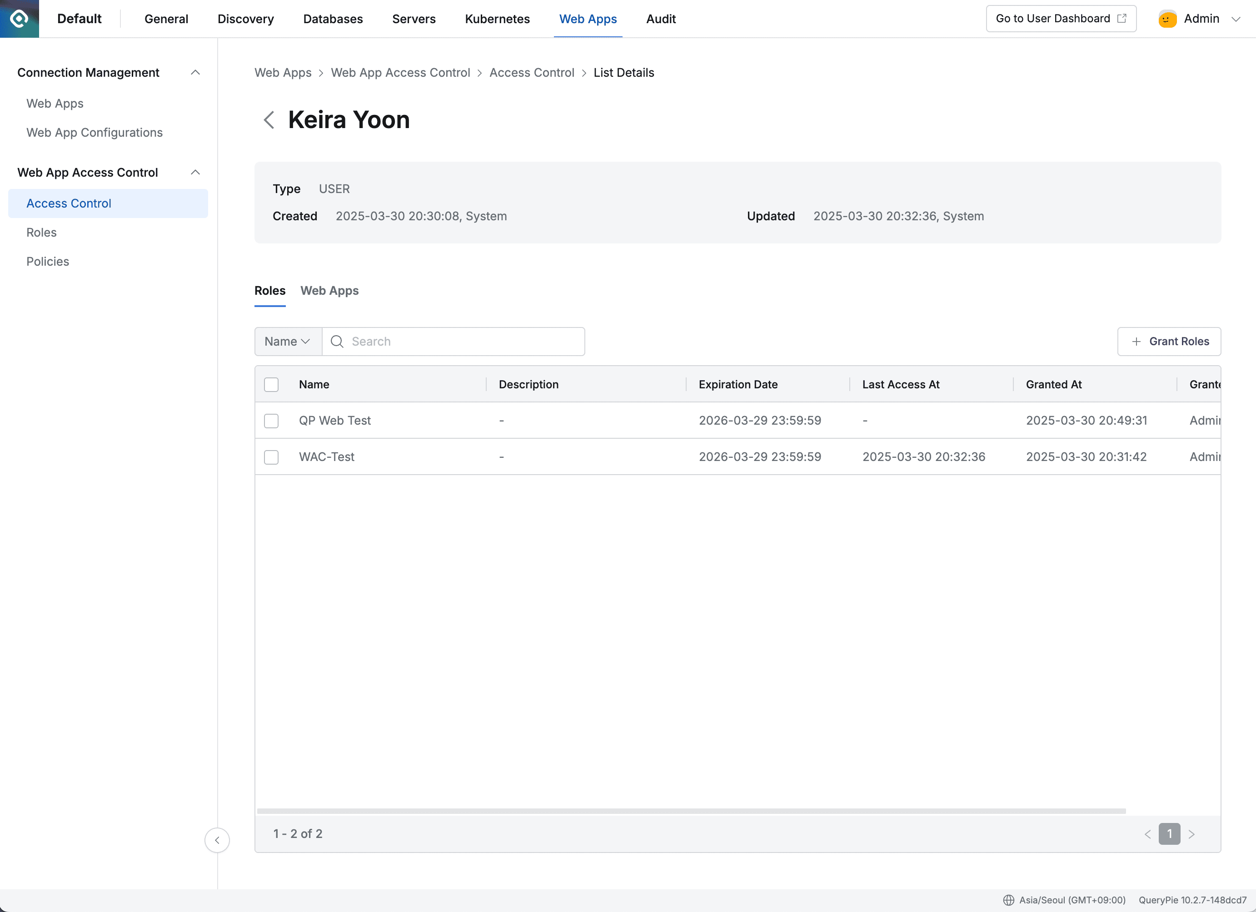The image size is (1256, 912).
Task: Click the Admin avatar icon
Action: (1167, 18)
